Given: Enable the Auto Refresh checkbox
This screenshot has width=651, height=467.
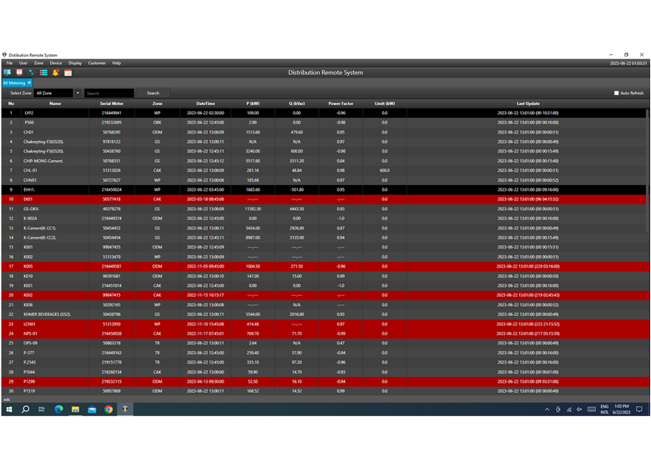Looking at the screenshot, I should click(617, 93).
